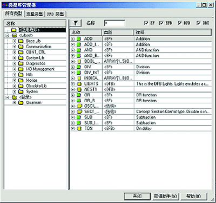Select the Mlib tree item

click(29, 75)
